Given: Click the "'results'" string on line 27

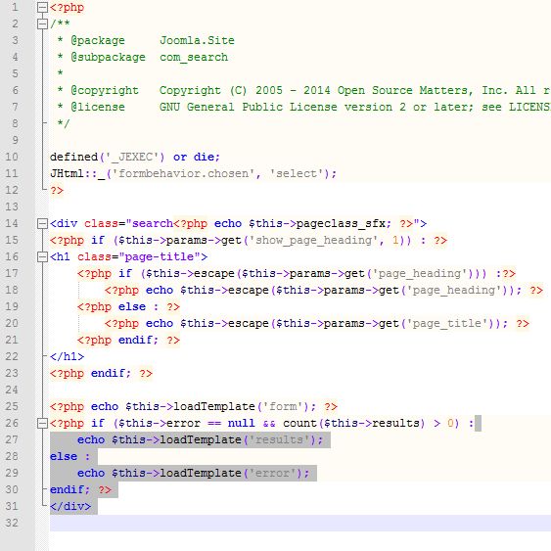Looking at the screenshot, I should pos(279,440).
